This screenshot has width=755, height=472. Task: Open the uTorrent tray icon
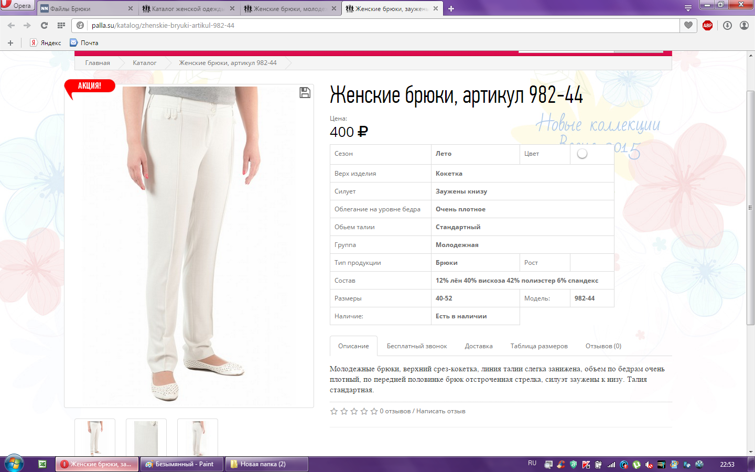637,464
